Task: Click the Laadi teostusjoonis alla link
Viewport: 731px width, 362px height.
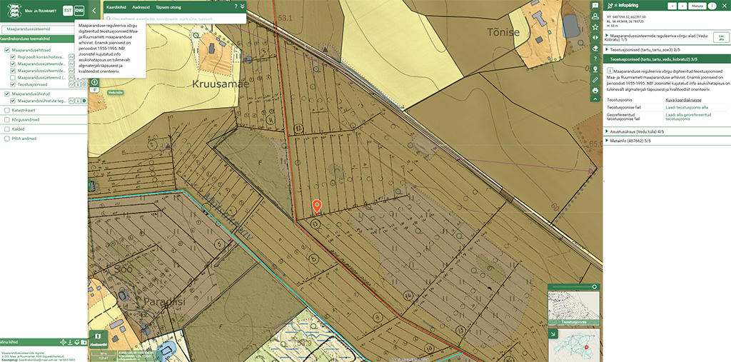Action: click(687, 107)
